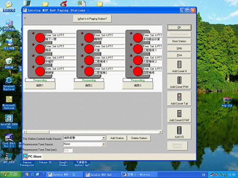The image size is (238, 178).
Task: Click the scrollbar right arrow
Action: pos(160,132)
